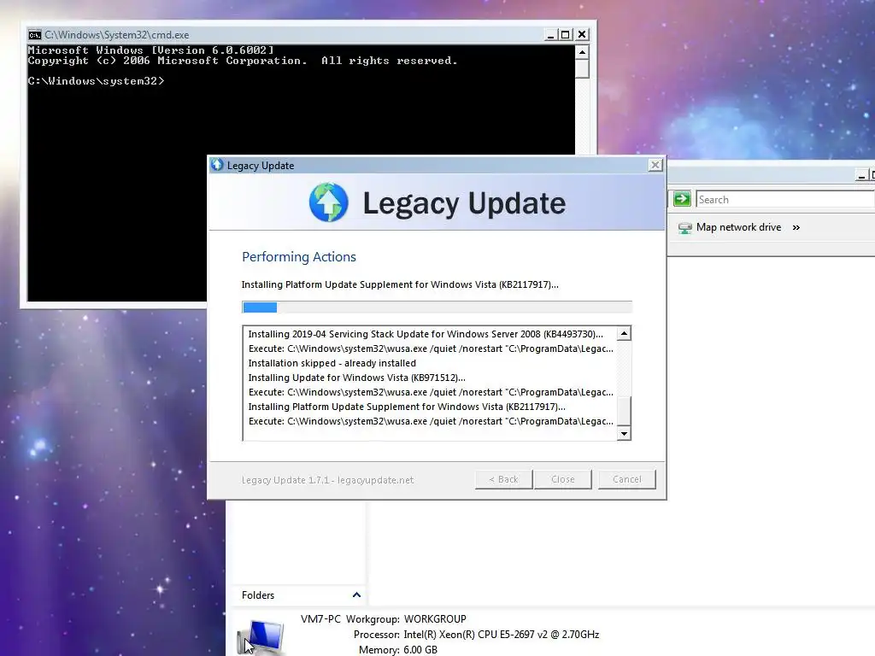Click the log list scroll up arrow
The width and height of the screenshot is (875, 656).
[x=624, y=334]
